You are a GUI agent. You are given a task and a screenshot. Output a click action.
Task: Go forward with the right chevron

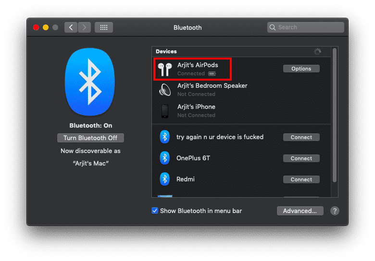[84, 27]
